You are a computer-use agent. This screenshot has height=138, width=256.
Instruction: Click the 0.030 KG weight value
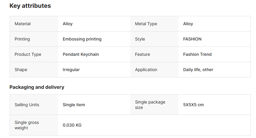click(72, 125)
